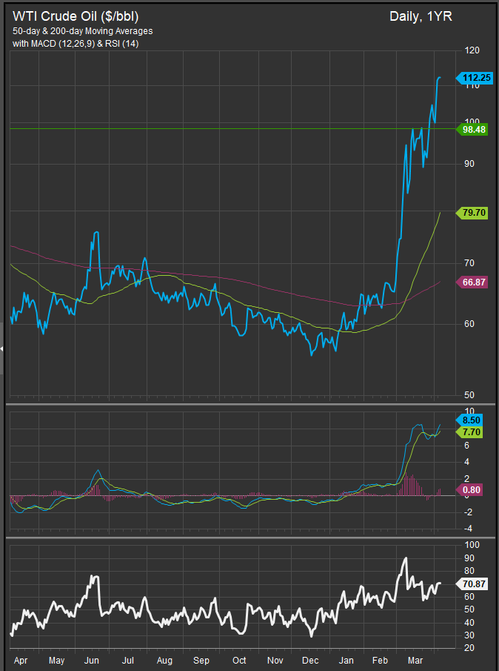Click the white 70.87 RSI value tag
The width and height of the screenshot is (499, 671).
pyautogui.click(x=475, y=584)
